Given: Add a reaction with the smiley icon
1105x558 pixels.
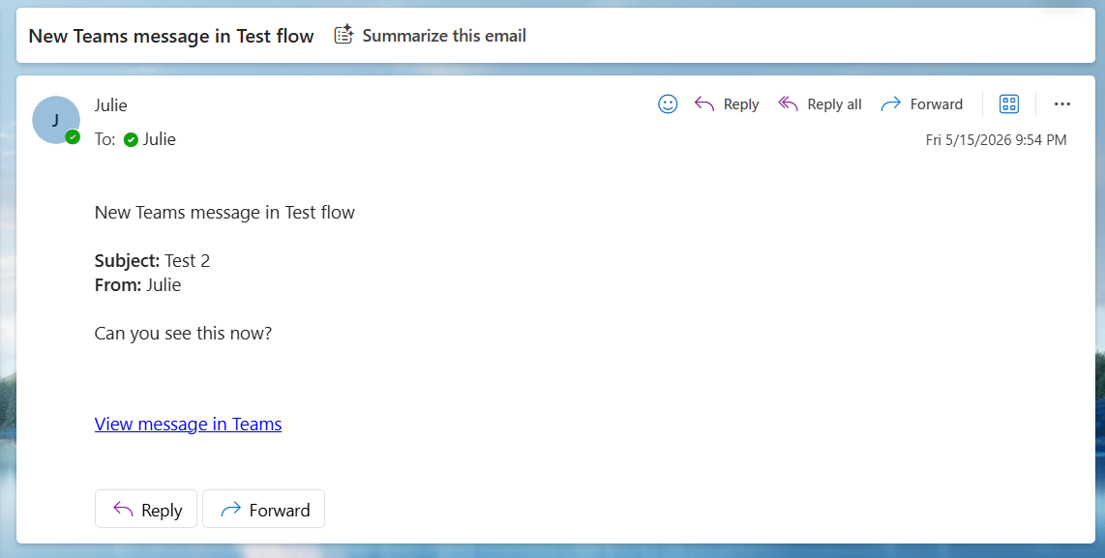Looking at the screenshot, I should 668,104.
